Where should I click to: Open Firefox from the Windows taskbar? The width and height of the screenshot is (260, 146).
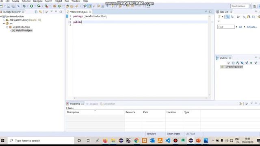click(105, 141)
